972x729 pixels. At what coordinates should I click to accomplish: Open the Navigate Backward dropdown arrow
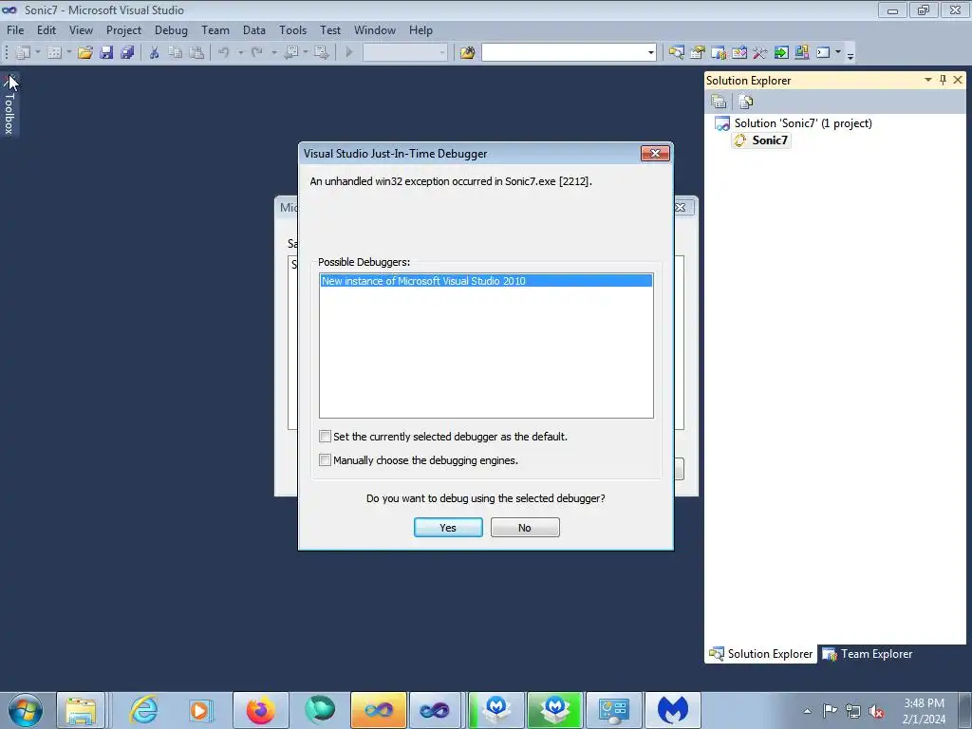[x=306, y=53]
